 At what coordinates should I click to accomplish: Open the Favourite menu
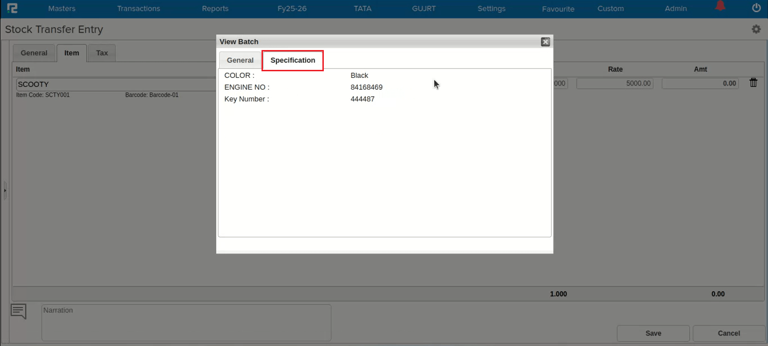pyautogui.click(x=558, y=9)
